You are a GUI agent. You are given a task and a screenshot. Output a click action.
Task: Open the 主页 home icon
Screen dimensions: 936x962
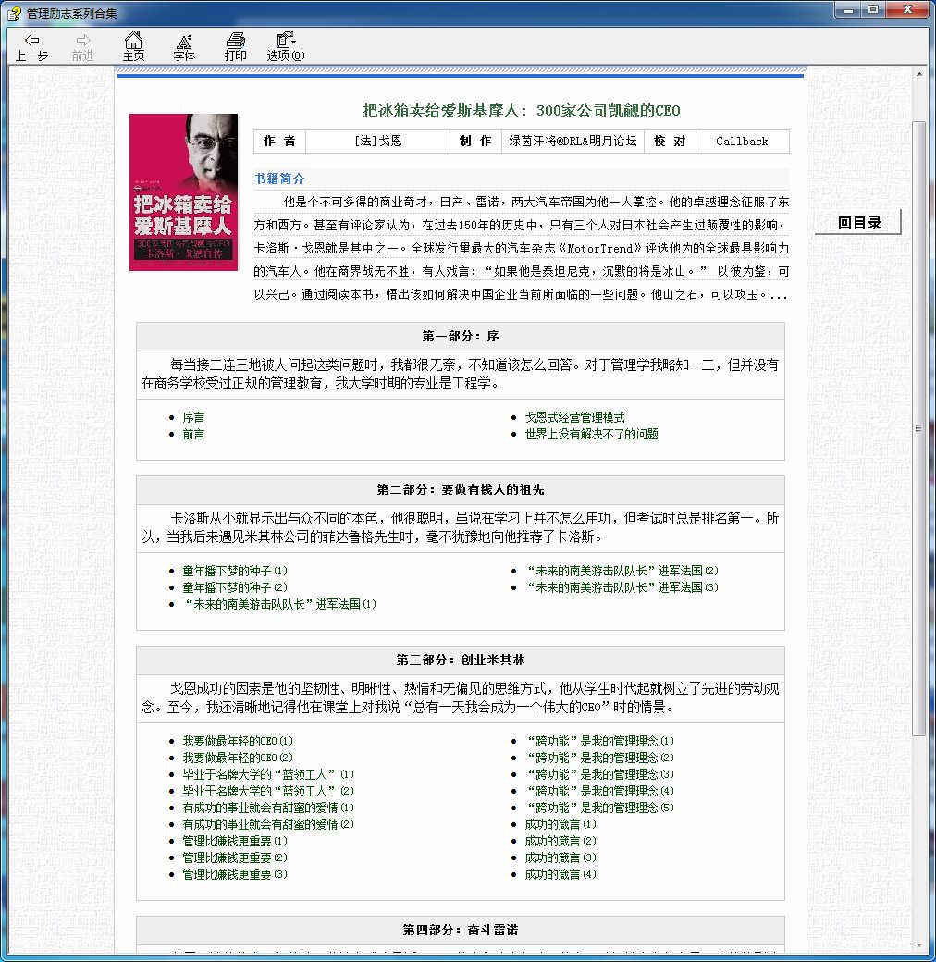tap(133, 46)
